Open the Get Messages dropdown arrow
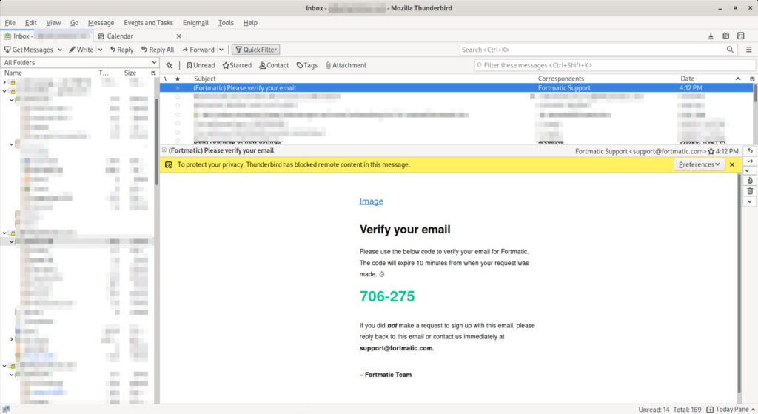The height and width of the screenshot is (414, 758). tap(60, 50)
